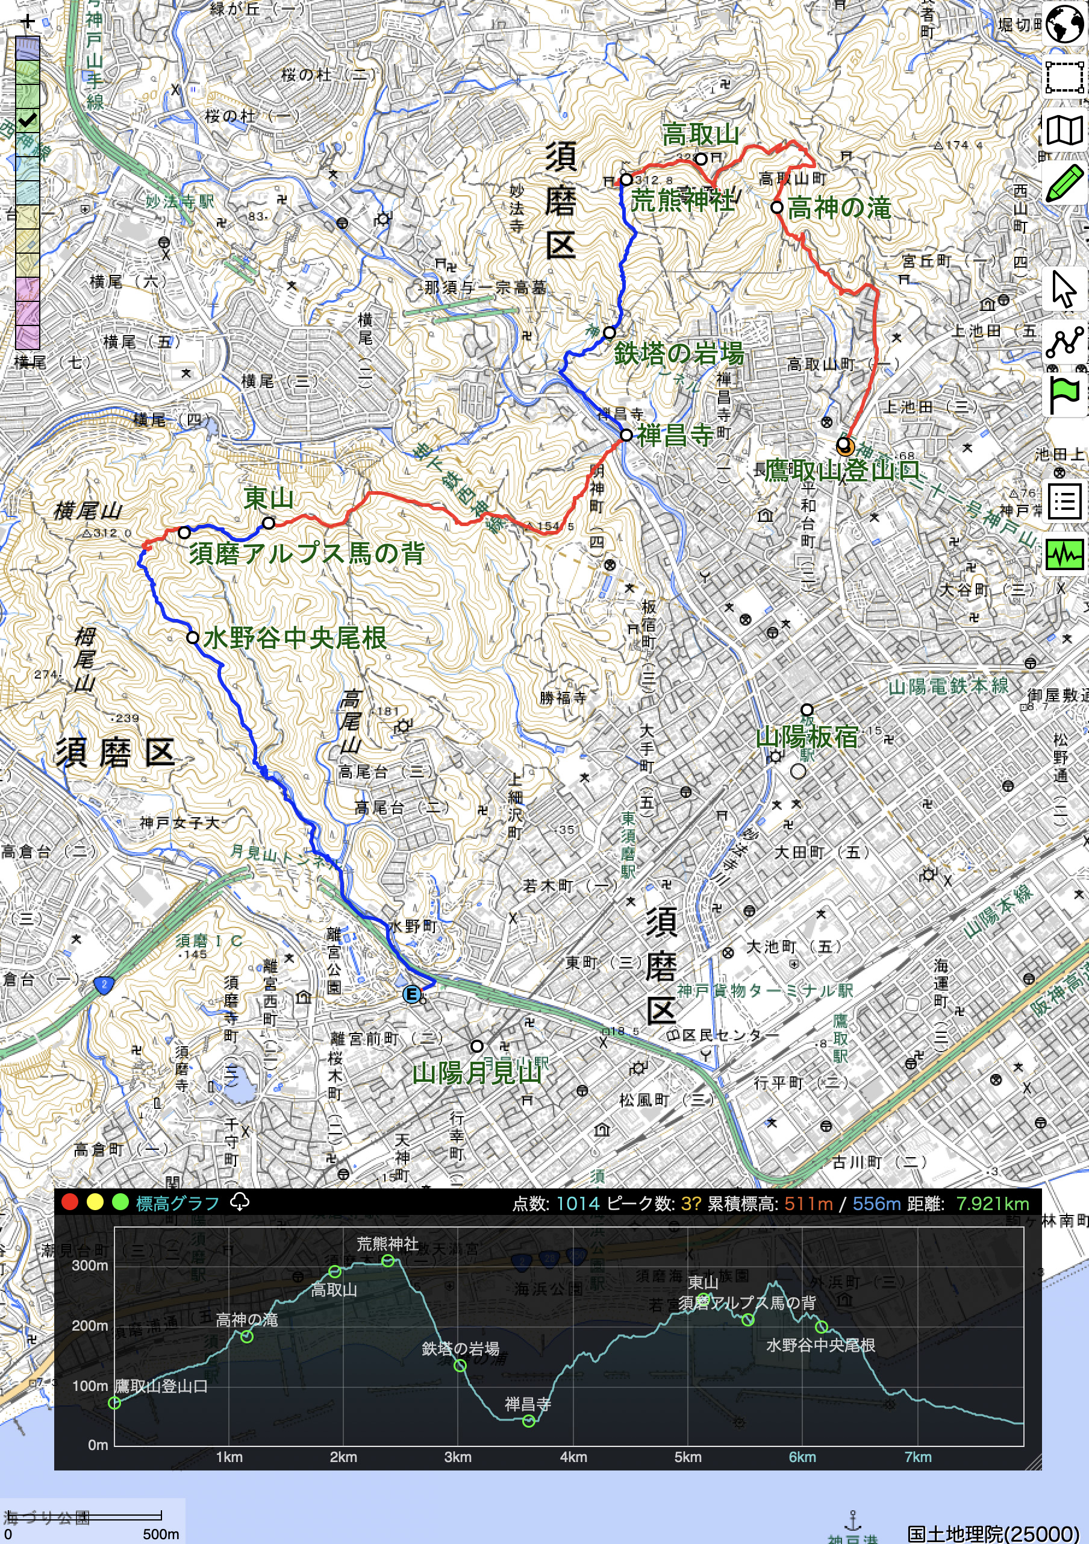Click the 禅昌寺 point on elevation graph
The height and width of the screenshot is (1544, 1089).
point(529,1421)
